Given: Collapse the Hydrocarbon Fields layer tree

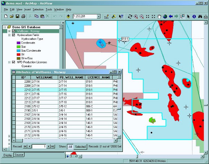Looking at the screenshot, I should (x=9, y=35).
